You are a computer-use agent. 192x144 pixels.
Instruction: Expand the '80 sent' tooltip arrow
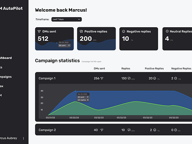69,46
